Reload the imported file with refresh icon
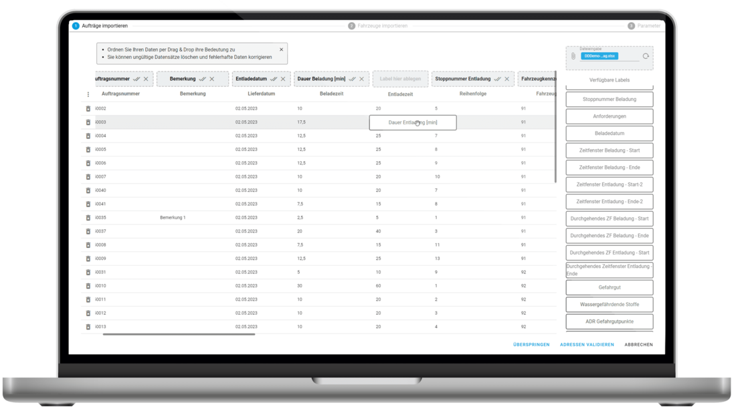 coord(646,56)
